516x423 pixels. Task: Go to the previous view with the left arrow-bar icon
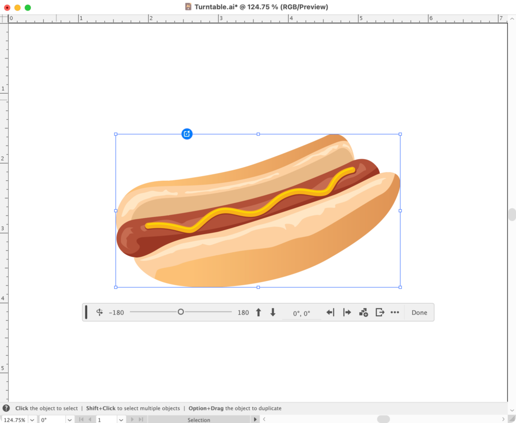(331, 312)
